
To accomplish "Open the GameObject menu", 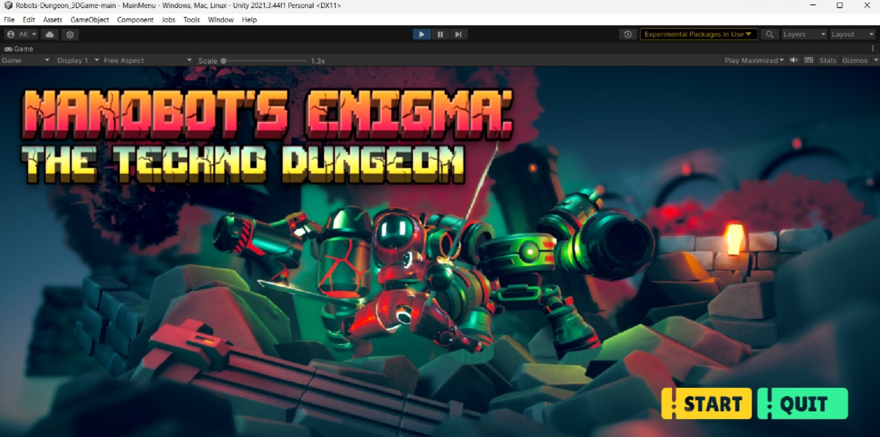I will (x=90, y=19).
